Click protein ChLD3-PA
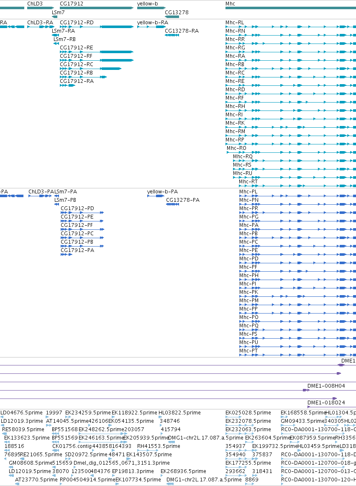 tap(41, 192)
